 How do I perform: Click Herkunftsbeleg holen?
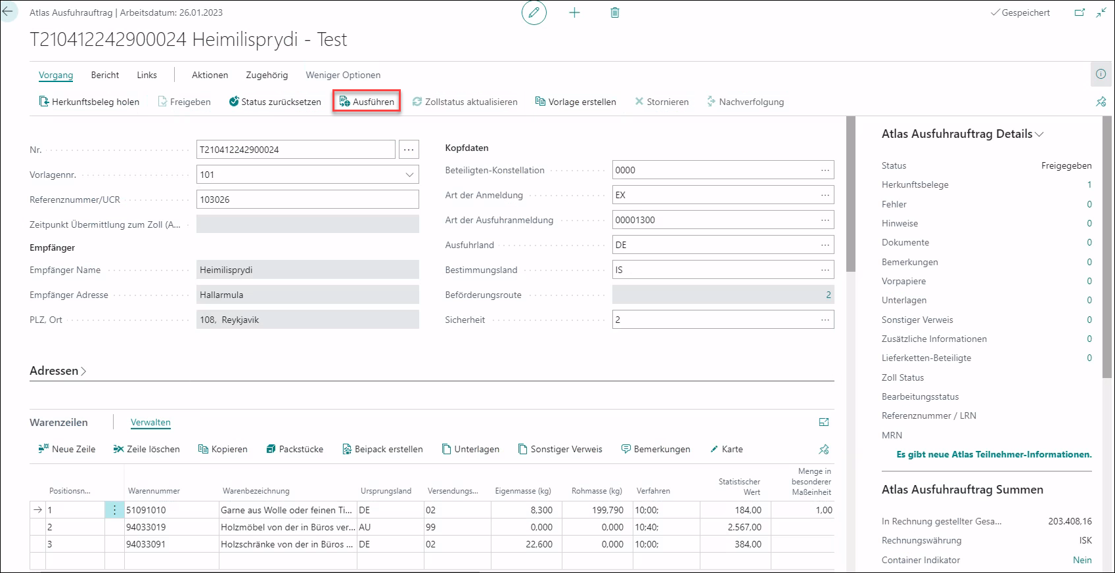click(x=89, y=102)
